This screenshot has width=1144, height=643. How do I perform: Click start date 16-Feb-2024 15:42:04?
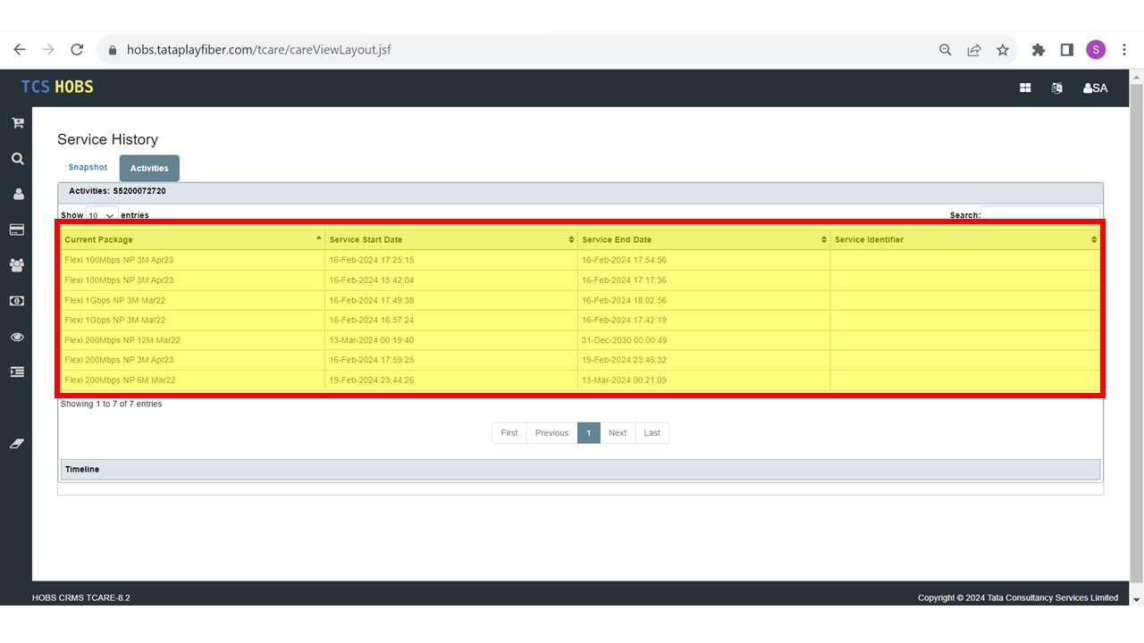[x=372, y=280]
